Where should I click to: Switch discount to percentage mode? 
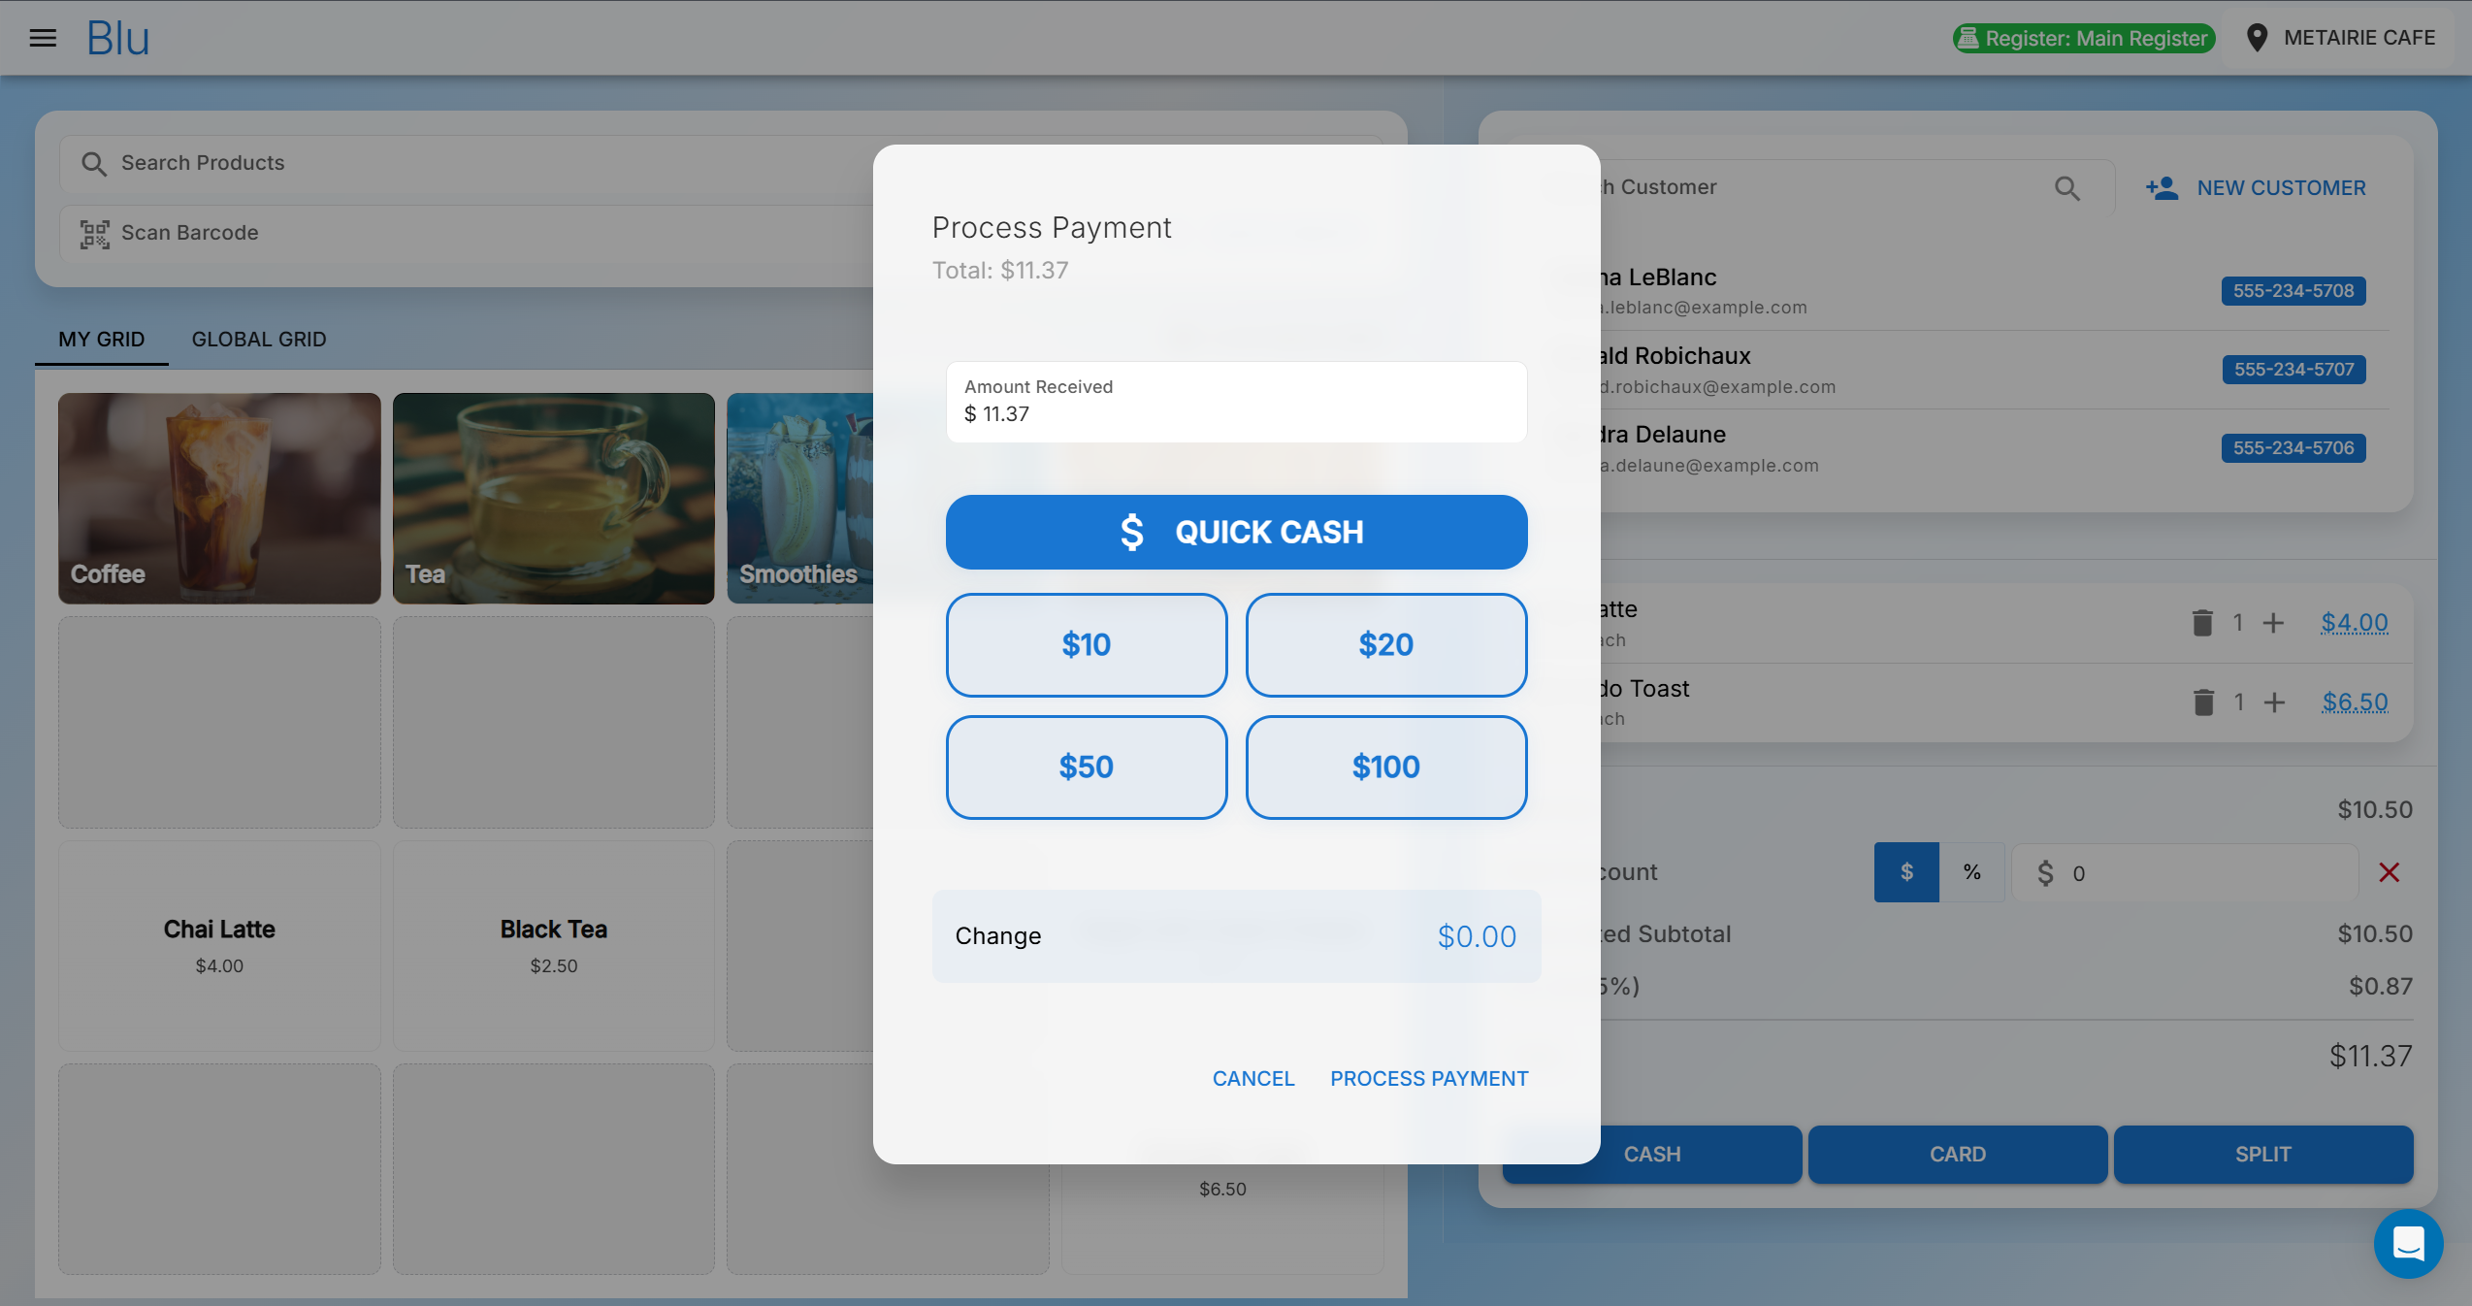(x=1972, y=871)
